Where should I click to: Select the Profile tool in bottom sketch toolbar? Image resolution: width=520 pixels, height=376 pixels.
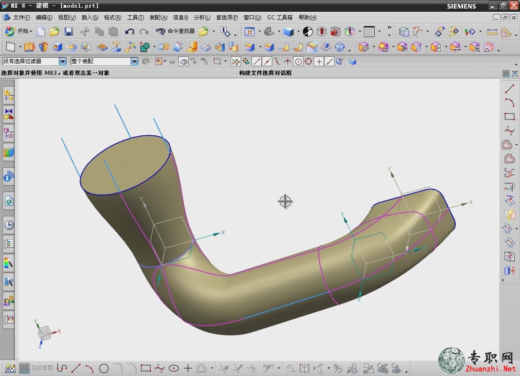click(x=62, y=368)
